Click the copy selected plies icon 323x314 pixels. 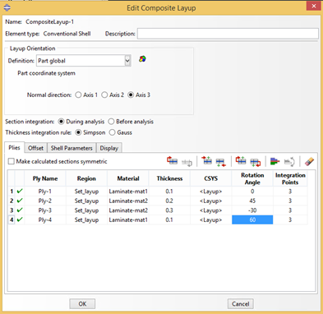[x=172, y=161]
